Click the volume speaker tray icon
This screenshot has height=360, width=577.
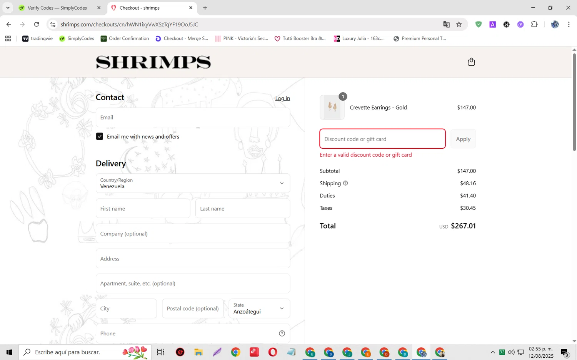point(511,352)
